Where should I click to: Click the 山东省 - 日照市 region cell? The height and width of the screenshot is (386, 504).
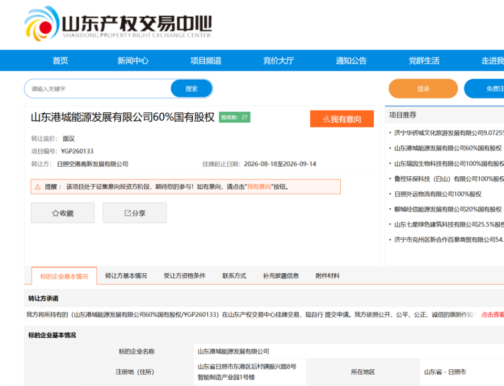point(445,372)
